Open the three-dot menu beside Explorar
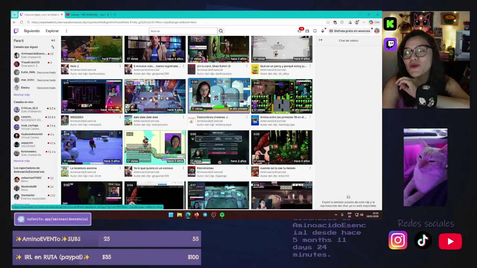 point(66,31)
